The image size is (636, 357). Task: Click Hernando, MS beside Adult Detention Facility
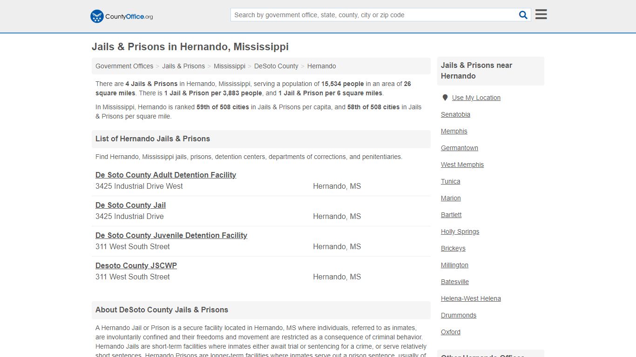[x=337, y=186]
